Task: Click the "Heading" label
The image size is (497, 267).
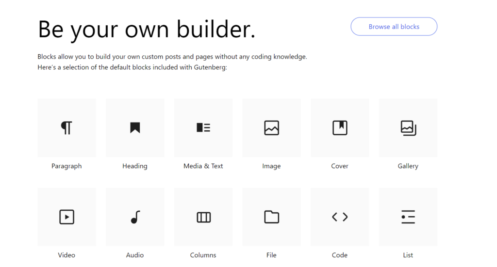Action: [x=135, y=166]
